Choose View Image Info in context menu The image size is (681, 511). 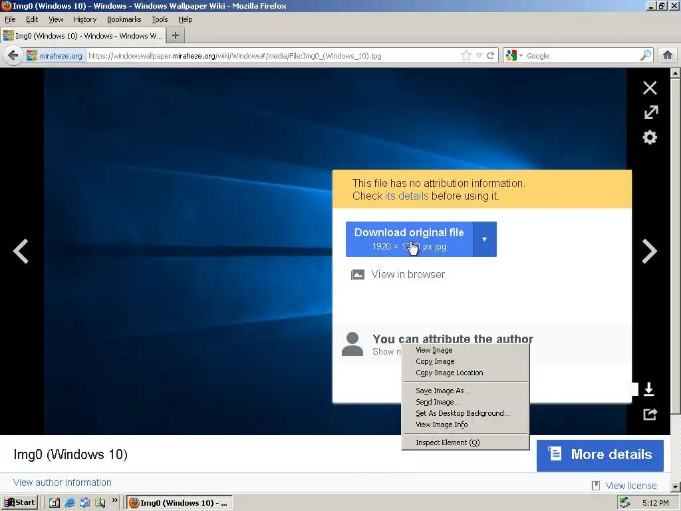(465, 425)
